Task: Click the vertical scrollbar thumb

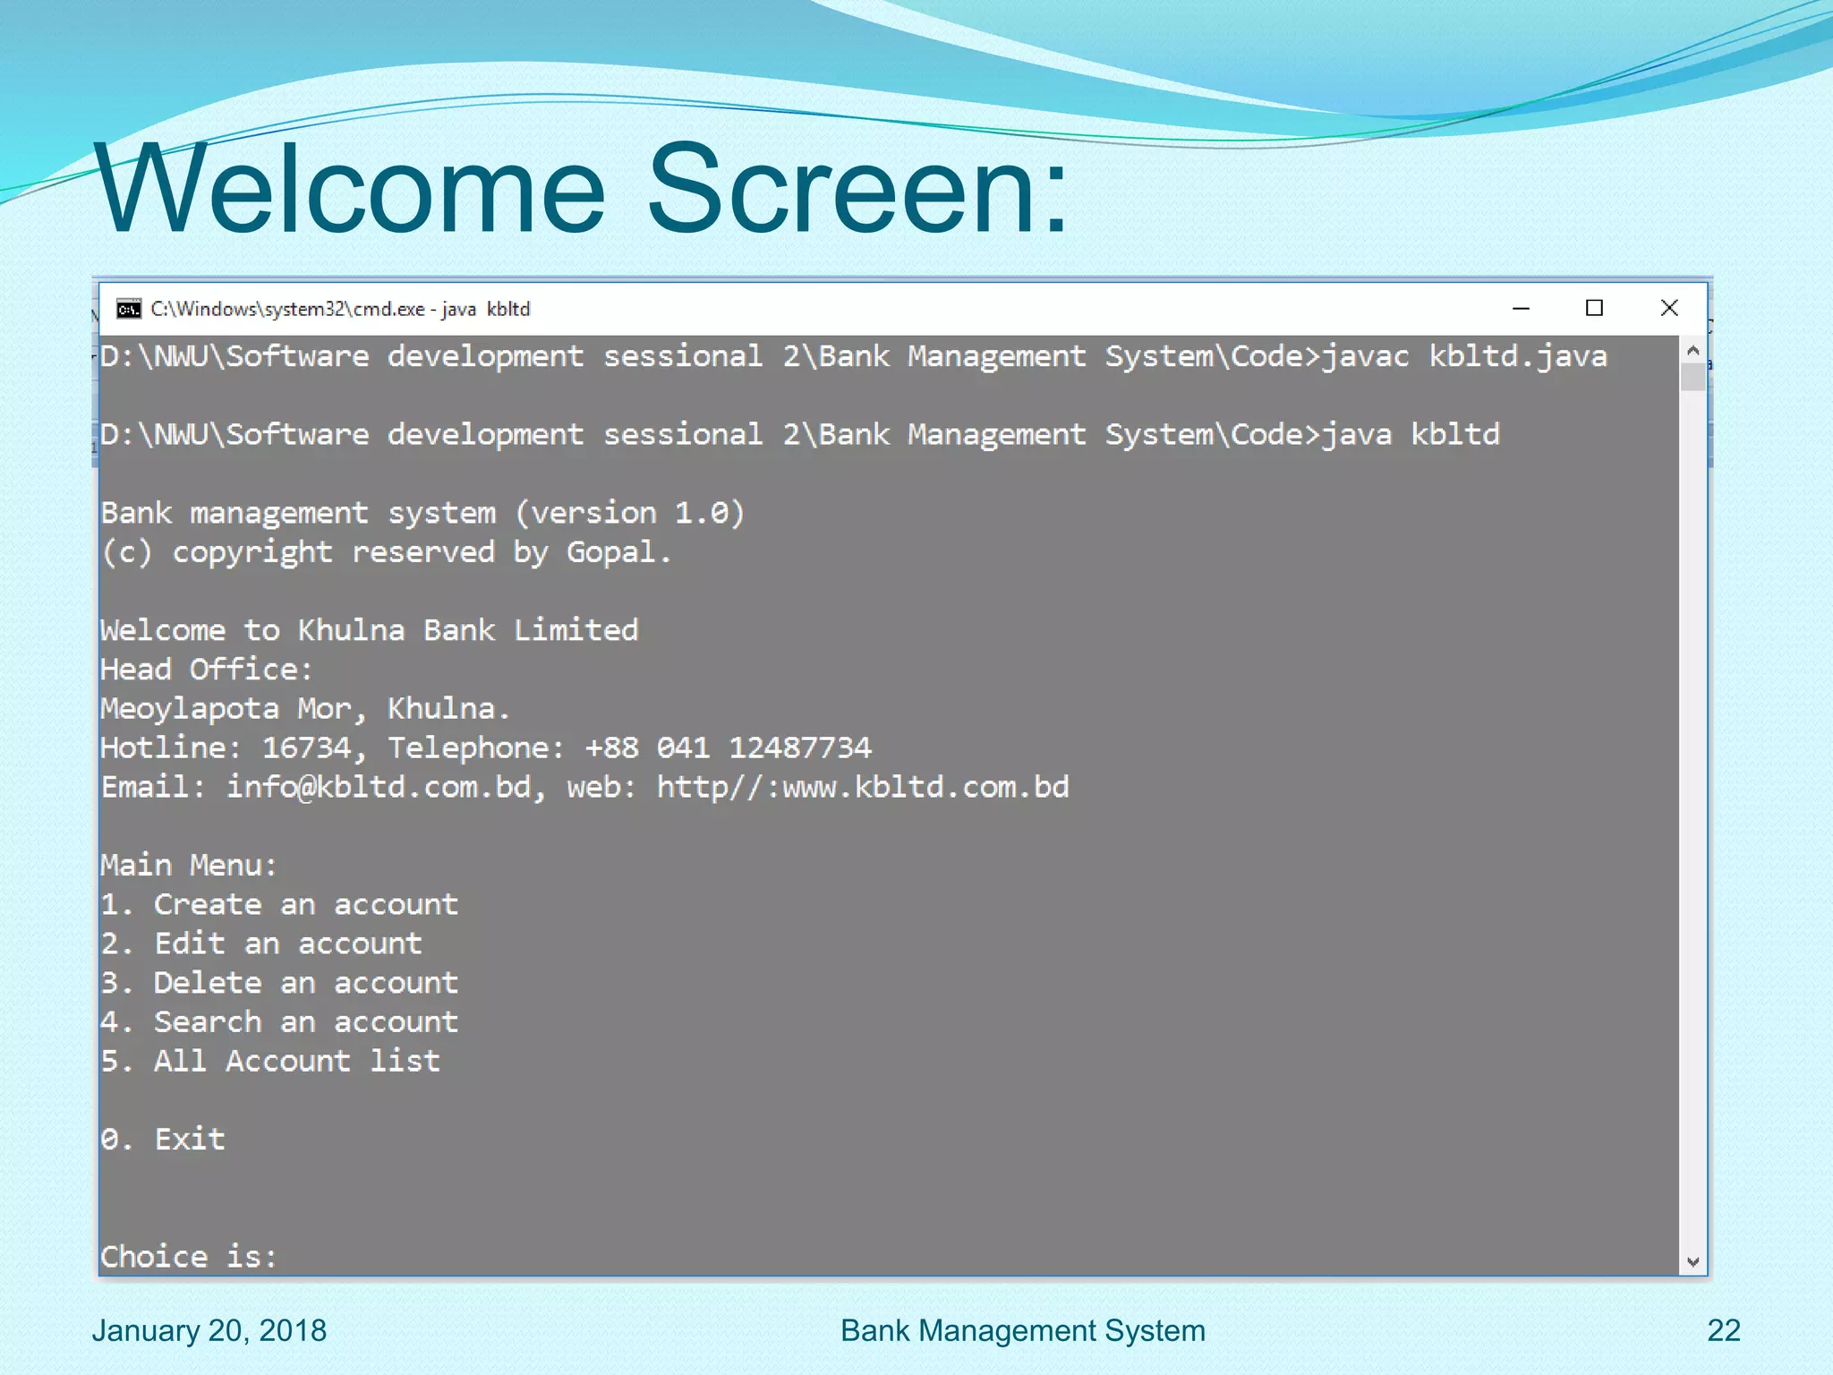Action: (x=1692, y=378)
